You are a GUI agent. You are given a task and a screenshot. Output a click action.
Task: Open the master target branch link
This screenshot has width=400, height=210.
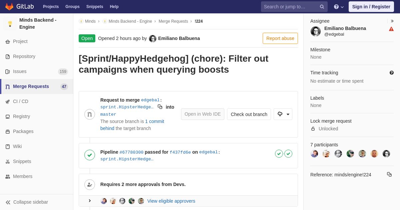point(108,114)
